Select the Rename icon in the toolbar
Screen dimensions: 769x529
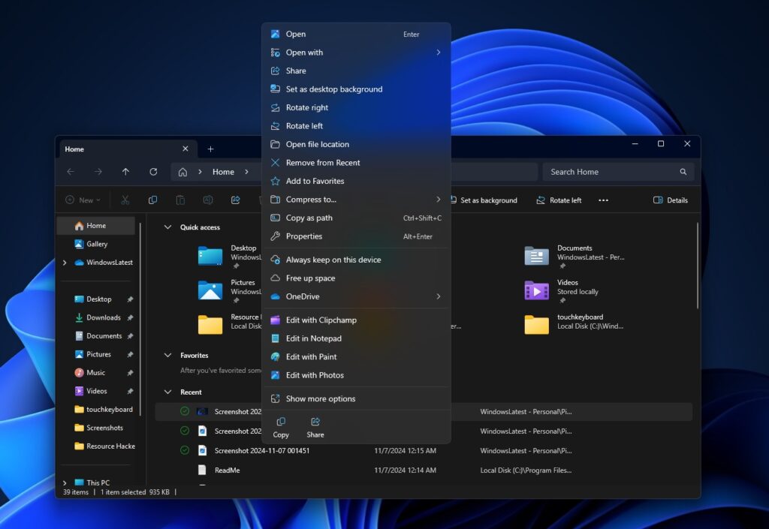208,200
